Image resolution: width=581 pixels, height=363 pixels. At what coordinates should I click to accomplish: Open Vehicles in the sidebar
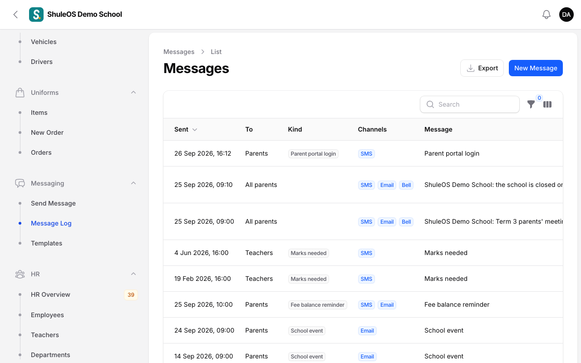(44, 42)
